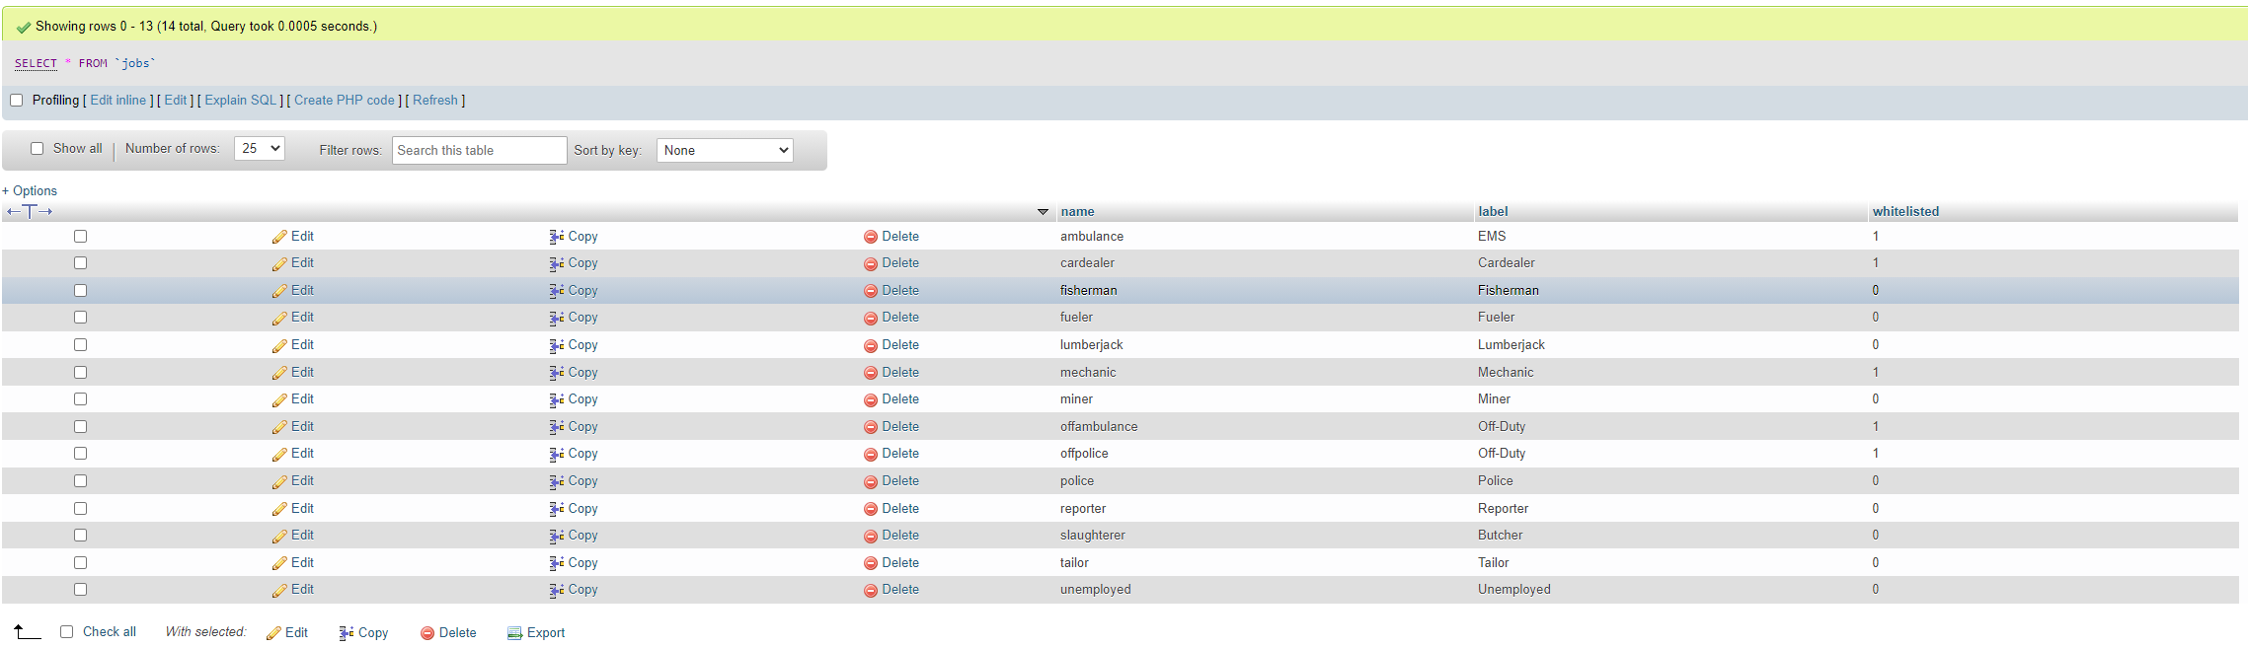Image resolution: width=2248 pixels, height=648 pixels.
Task: Select the fisherman row checkbox
Action: (81, 291)
